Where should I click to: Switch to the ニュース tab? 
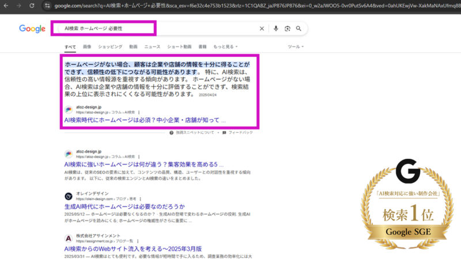[x=152, y=47]
